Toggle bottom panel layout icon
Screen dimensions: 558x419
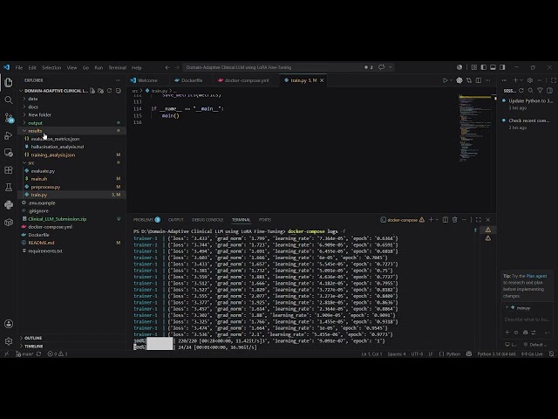[493, 67]
